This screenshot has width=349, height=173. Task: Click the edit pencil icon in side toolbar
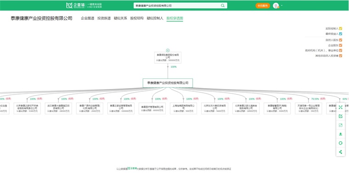340,116
